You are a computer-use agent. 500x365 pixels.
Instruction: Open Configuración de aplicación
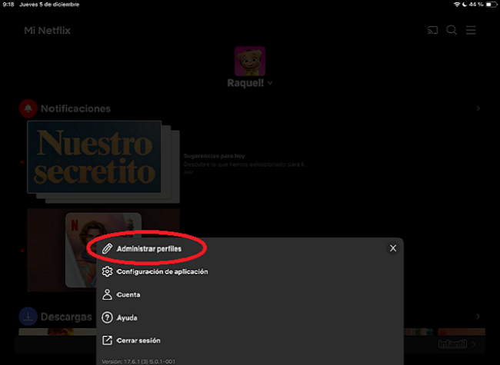162,271
